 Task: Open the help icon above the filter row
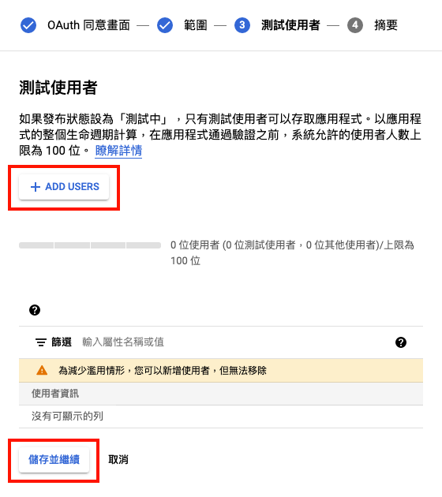point(35,310)
